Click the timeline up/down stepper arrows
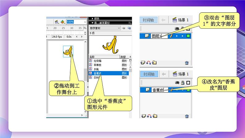Viewport: 245px width, 138px height. point(85,33)
